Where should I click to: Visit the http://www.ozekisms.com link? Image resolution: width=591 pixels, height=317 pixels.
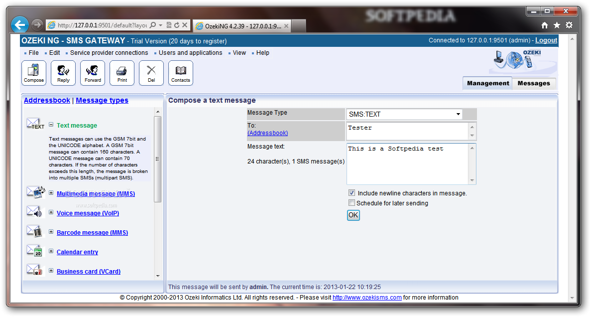click(367, 298)
